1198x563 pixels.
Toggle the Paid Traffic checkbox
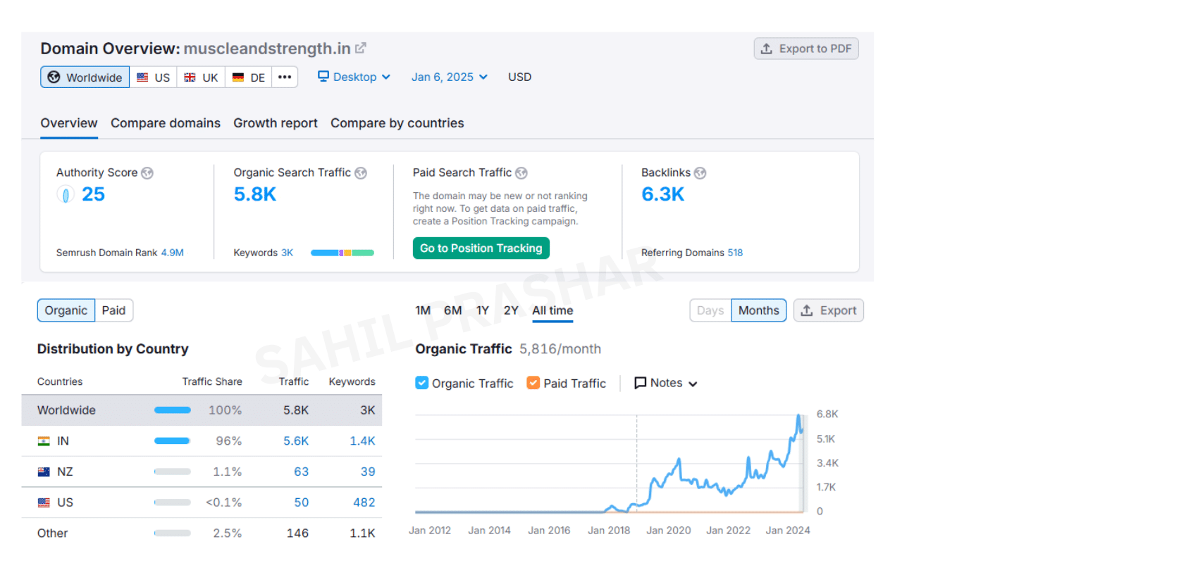(x=533, y=383)
